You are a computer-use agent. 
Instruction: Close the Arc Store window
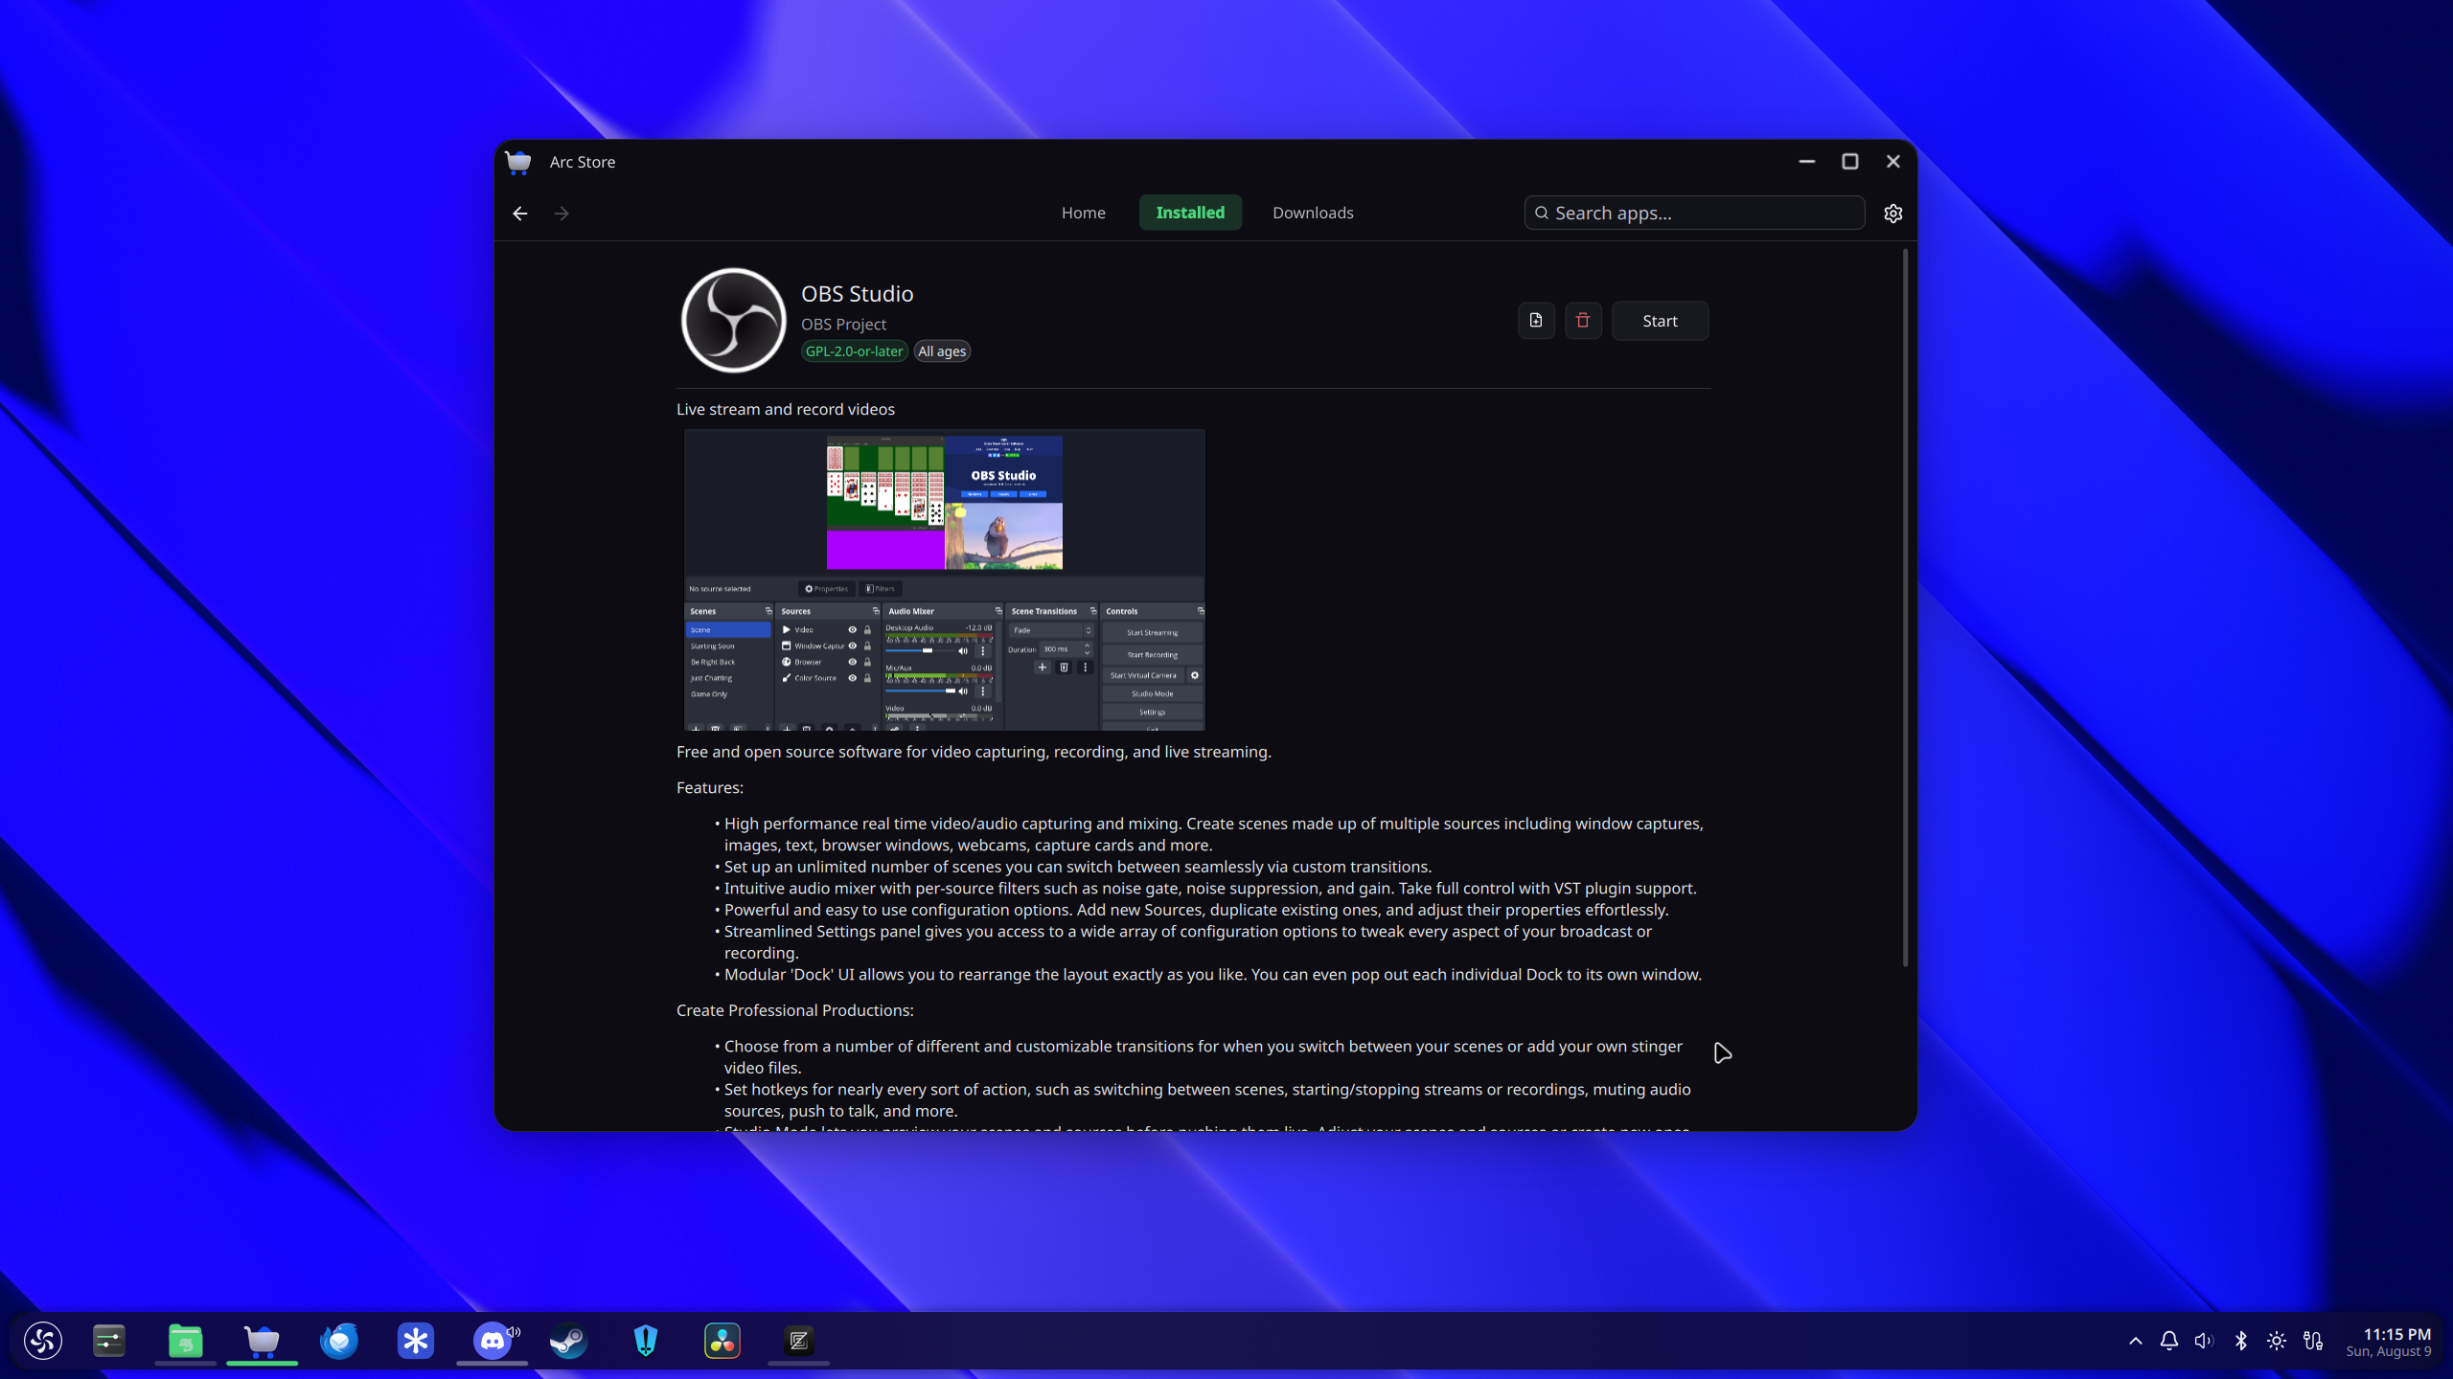[x=1892, y=162]
